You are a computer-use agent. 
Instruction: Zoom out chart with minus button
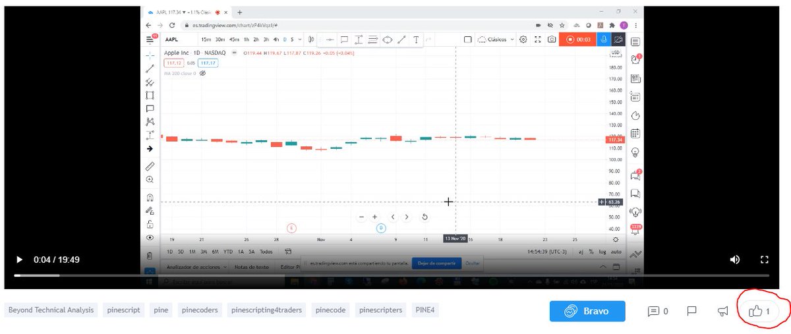pos(361,217)
